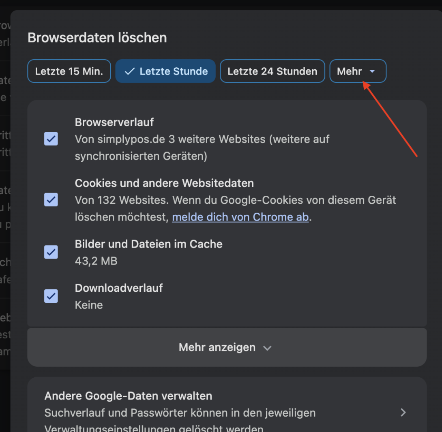Uncheck the Downloadverlauf checkbox
Screen dimensions: 442x432
click(51, 296)
